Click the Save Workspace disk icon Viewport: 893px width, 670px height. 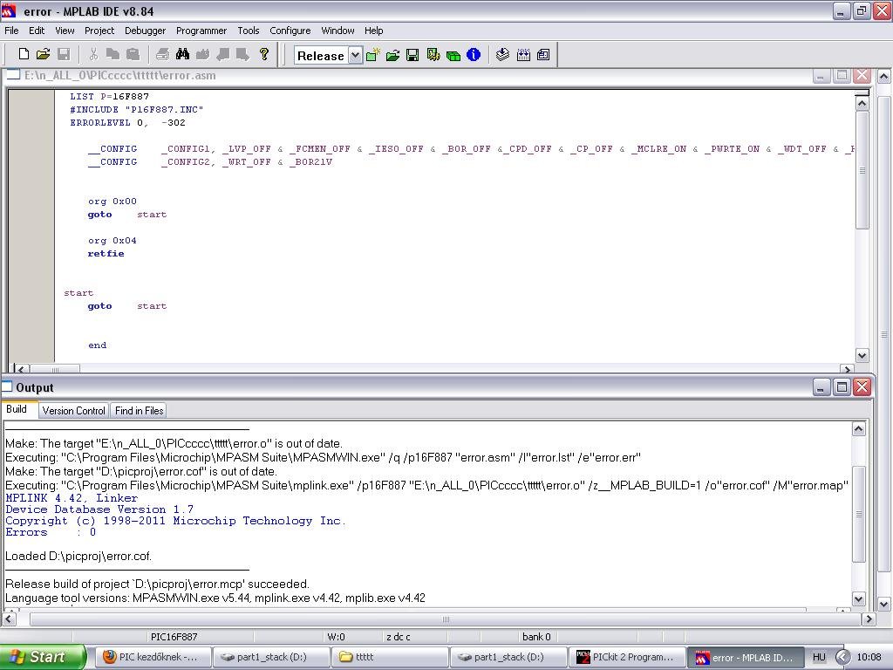point(412,55)
